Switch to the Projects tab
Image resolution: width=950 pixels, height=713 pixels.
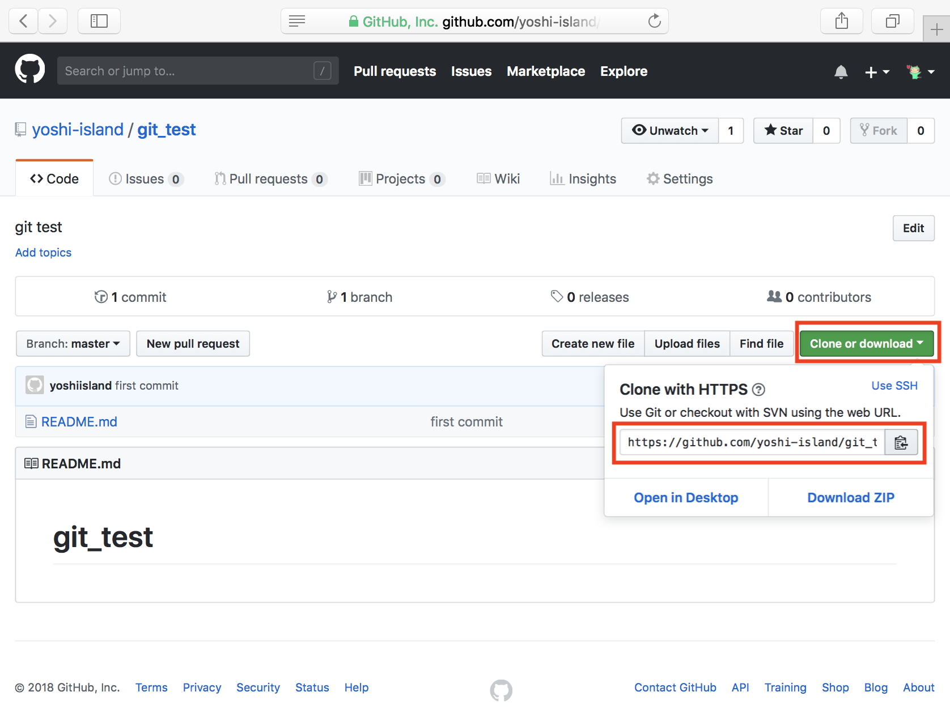coord(402,179)
